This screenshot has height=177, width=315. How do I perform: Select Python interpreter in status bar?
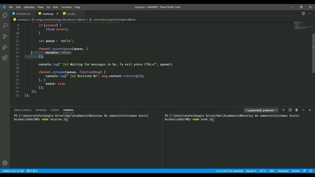click(13, 171)
